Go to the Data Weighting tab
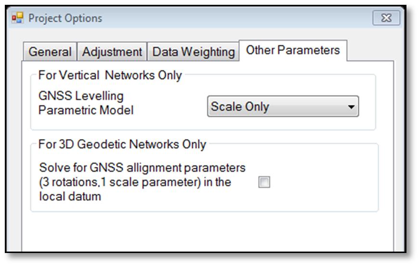The width and height of the screenshot is (419, 266). [193, 51]
